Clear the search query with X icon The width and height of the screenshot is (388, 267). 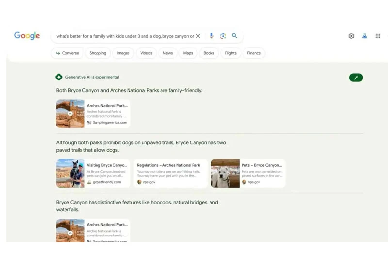coord(198,36)
